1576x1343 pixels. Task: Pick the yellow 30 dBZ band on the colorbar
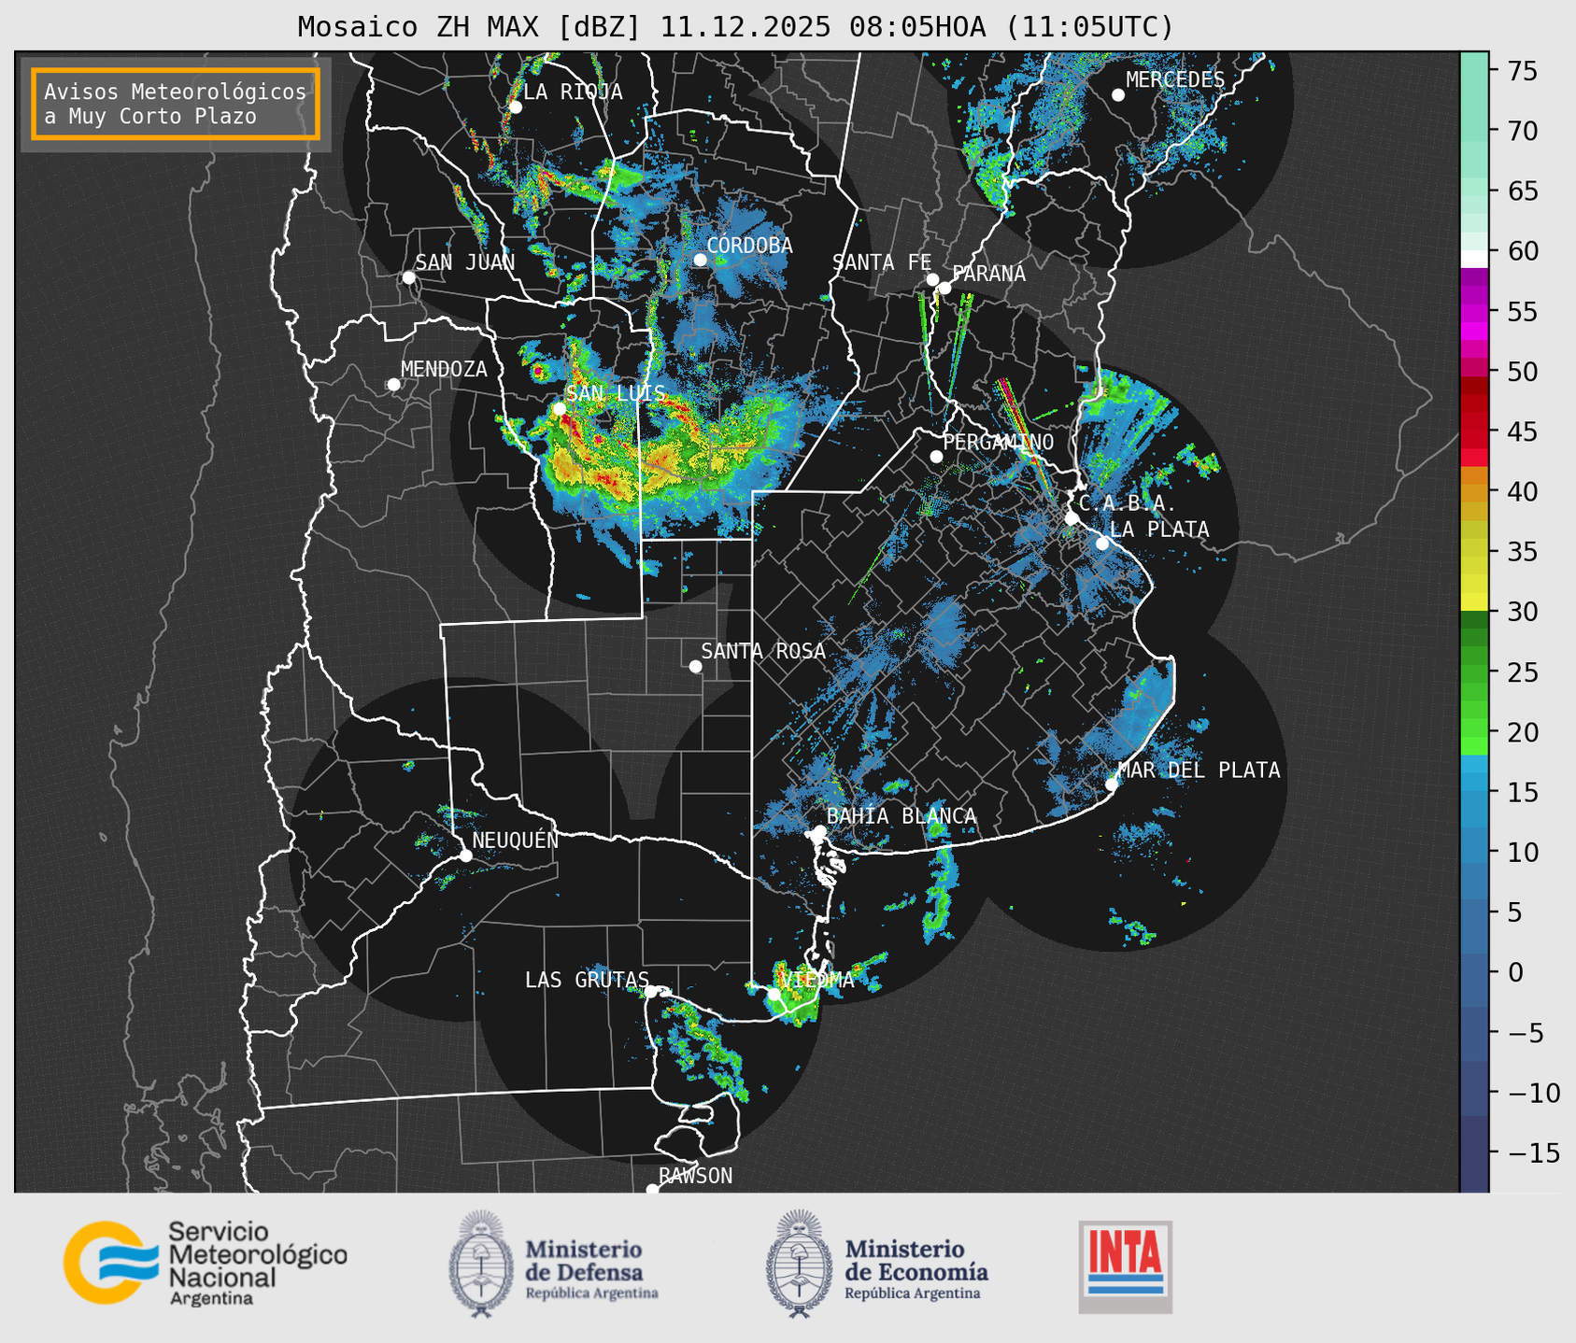[x=1474, y=602]
